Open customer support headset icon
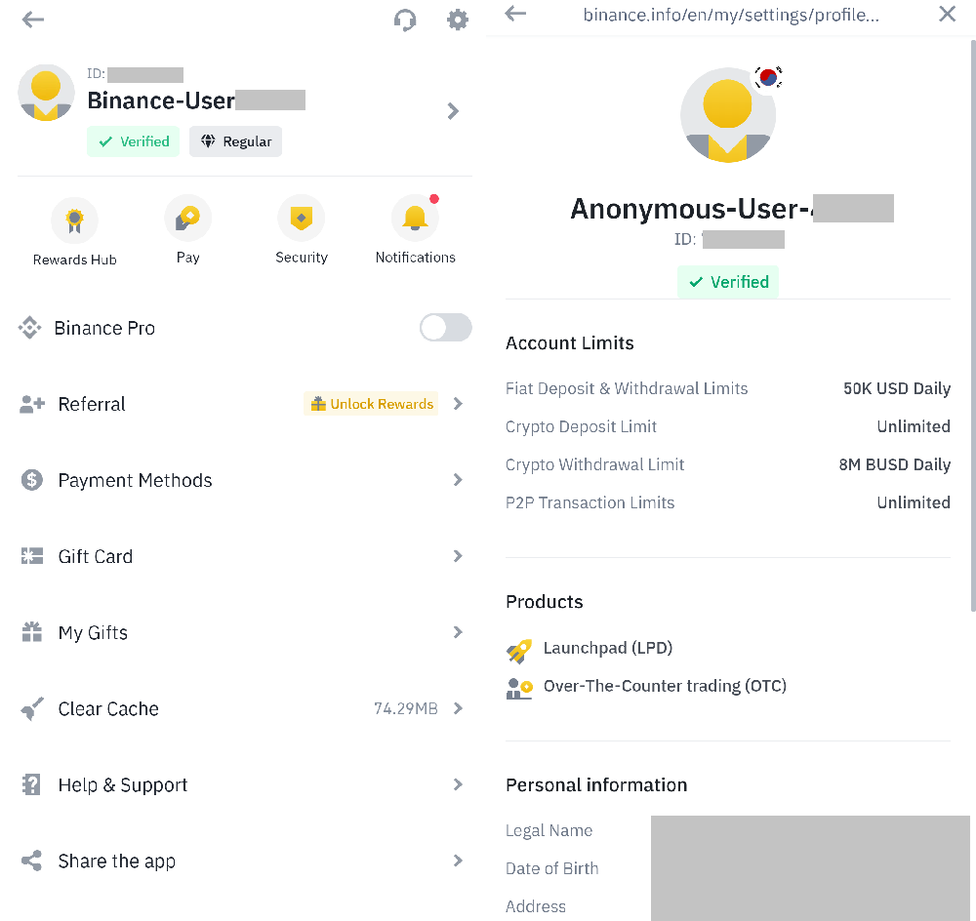 point(405,20)
